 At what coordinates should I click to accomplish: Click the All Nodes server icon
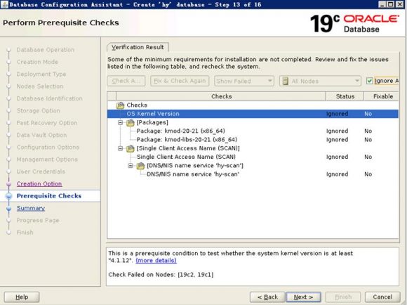click(286, 81)
